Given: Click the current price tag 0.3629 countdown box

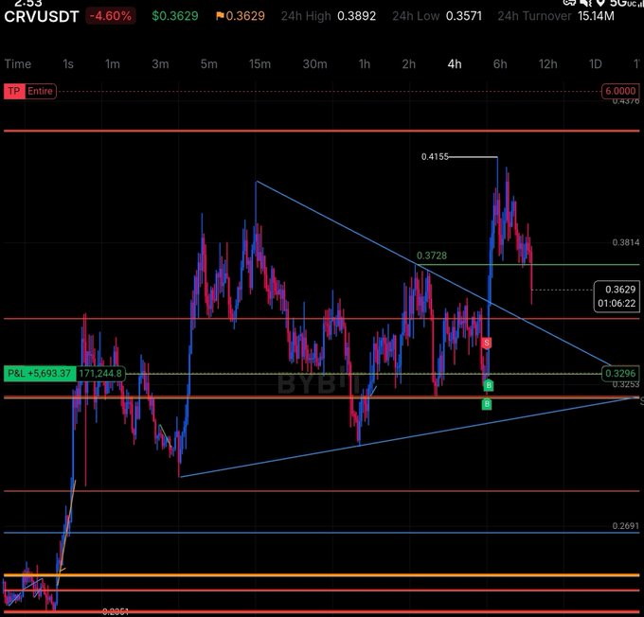Looking at the screenshot, I should pyautogui.click(x=617, y=296).
